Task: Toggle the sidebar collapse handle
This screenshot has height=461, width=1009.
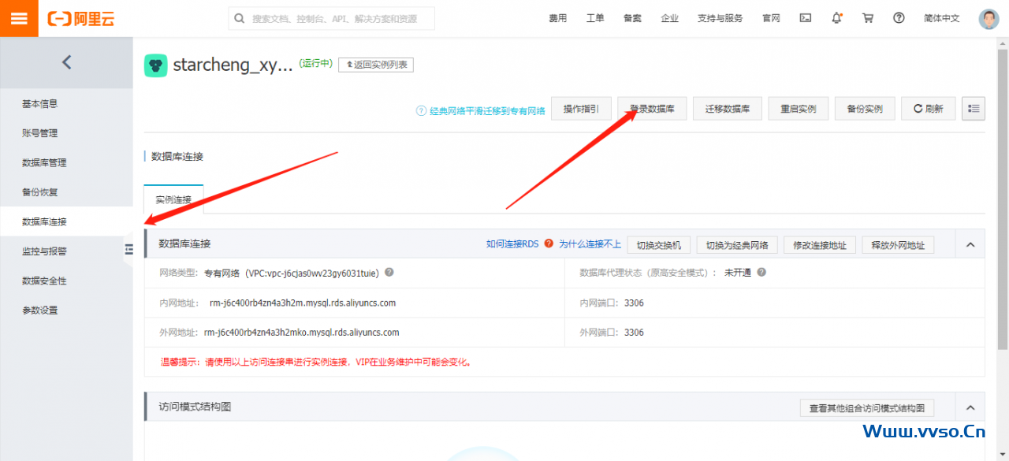Action: (x=128, y=250)
